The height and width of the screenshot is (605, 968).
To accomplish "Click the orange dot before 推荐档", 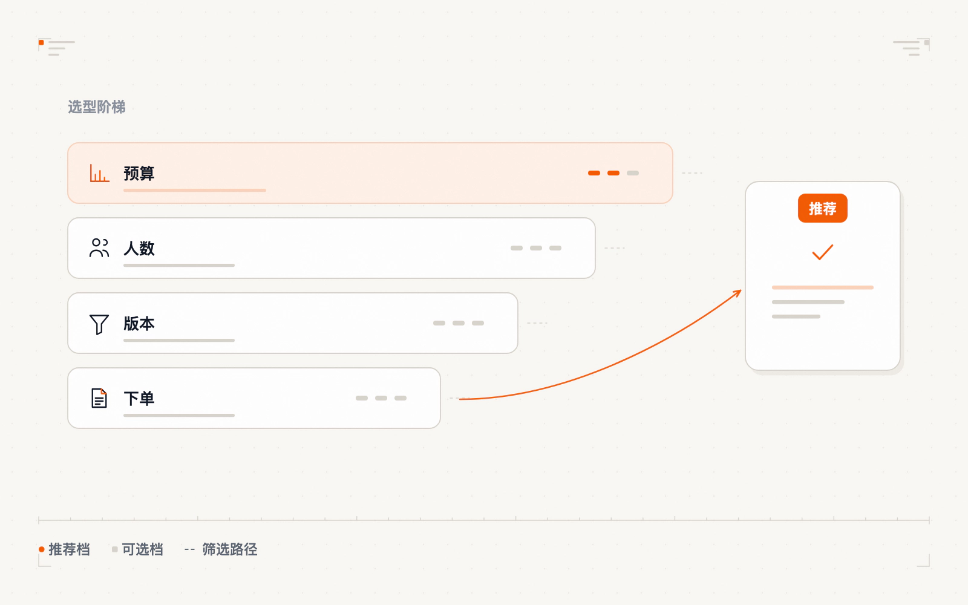I will [42, 549].
